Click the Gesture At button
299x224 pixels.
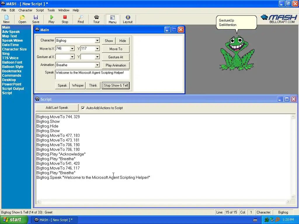116,57
